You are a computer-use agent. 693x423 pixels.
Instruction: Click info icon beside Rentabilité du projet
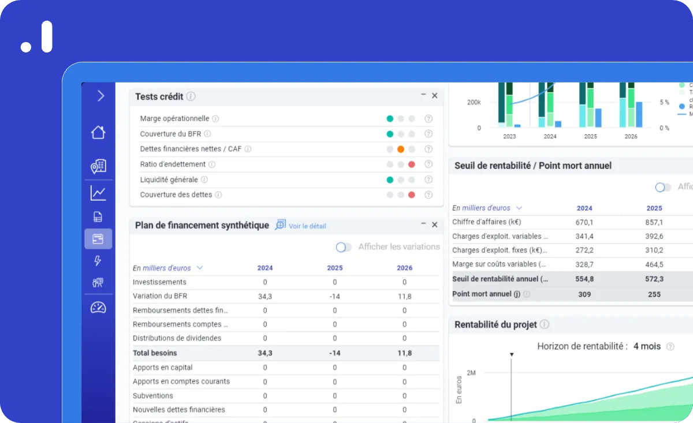(544, 324)
